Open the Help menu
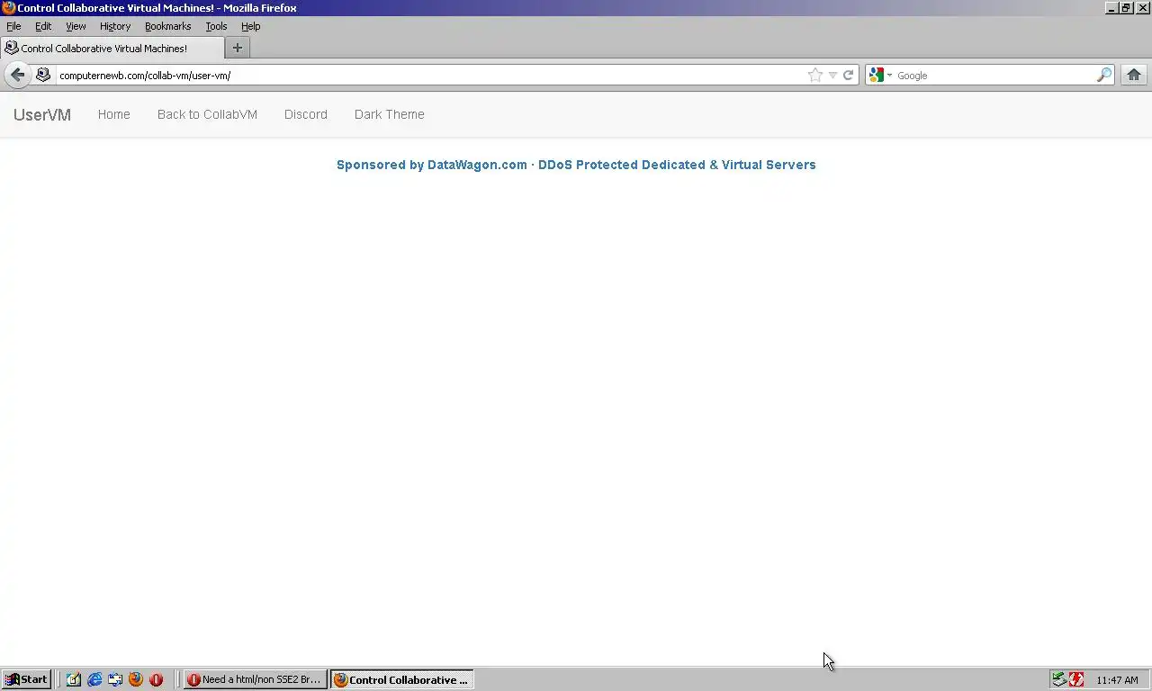The width and height of the screenshot is (1152, 691). point(250,26)
